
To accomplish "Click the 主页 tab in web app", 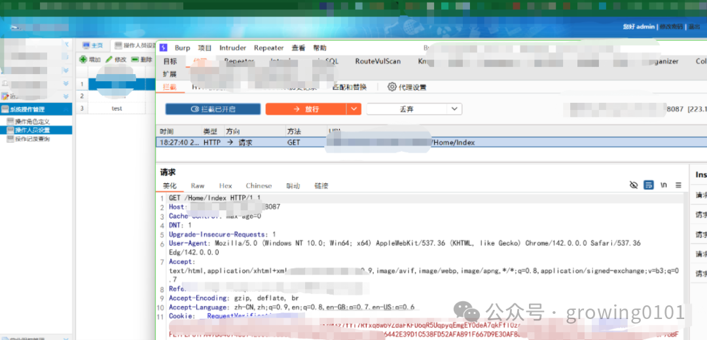I will click(93, 46).
